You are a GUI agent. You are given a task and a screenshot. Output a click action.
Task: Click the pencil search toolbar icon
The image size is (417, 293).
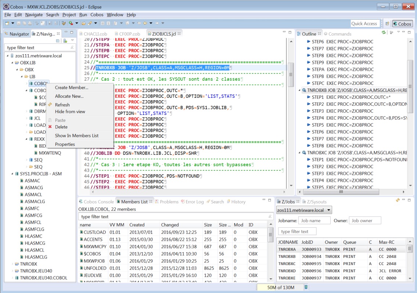tap(90, 23)
